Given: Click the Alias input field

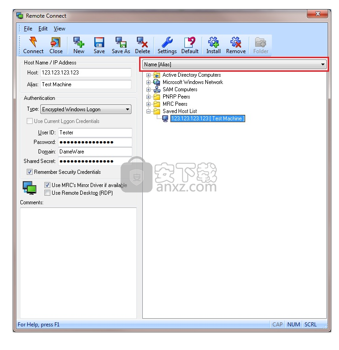Looking at the screenshot, I should [x=86, y=84].
